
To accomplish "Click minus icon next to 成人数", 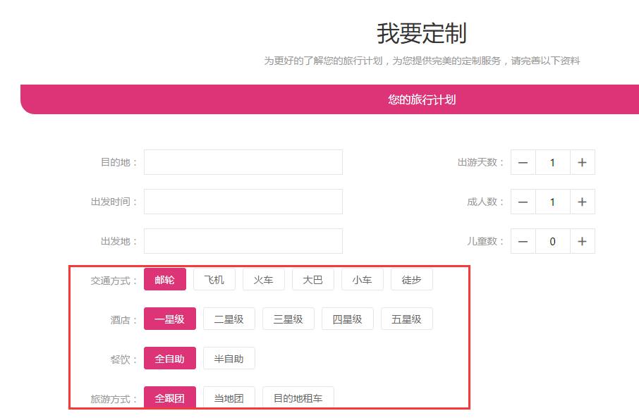I will (523, 202).
